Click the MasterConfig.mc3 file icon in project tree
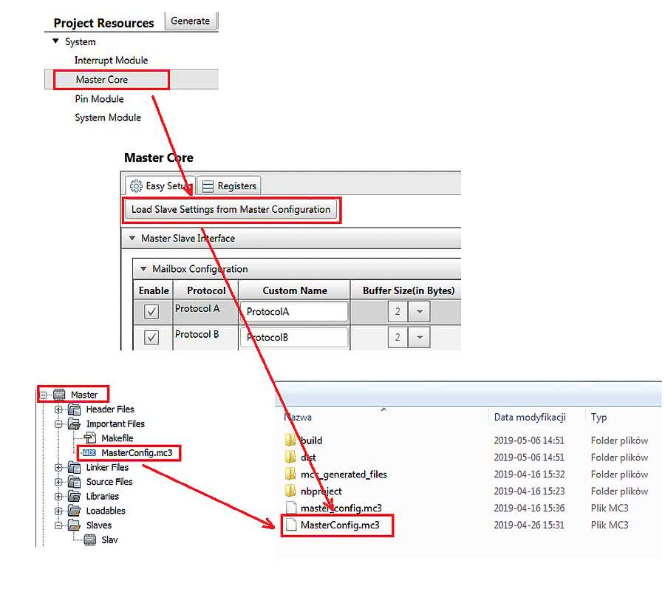 [89, 453]
